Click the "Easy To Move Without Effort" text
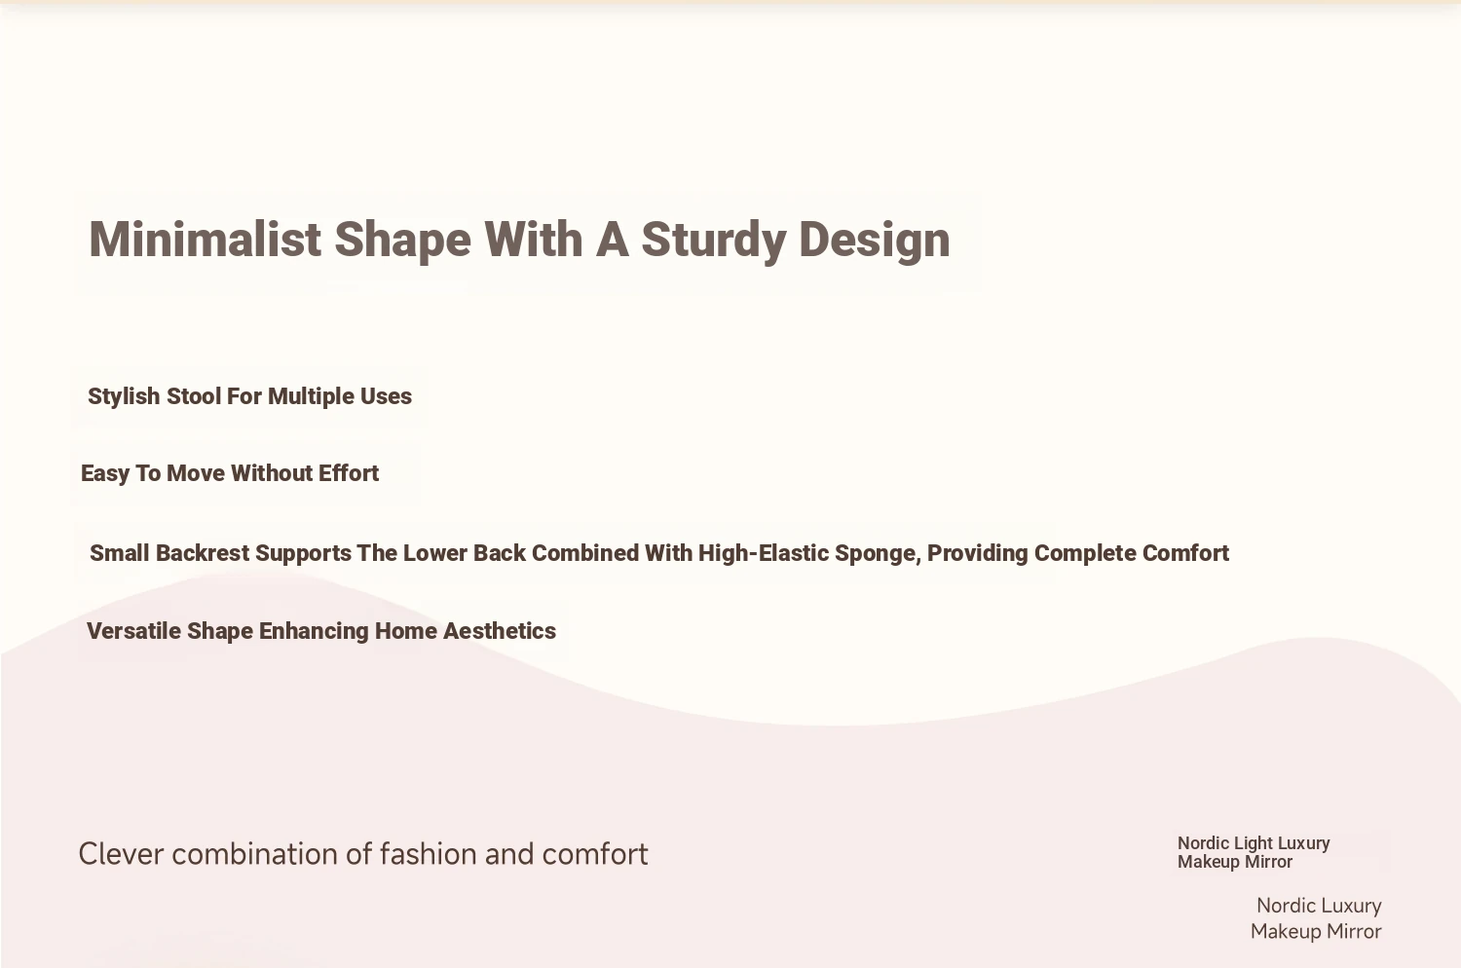The width and height of the screenshot is (1461, 968). pyautogui.click(x=230, y=473)
